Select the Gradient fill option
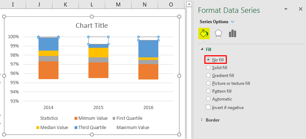Image resolution: width=306 pixels, height=139 pixels. click(x=220, y=76)
